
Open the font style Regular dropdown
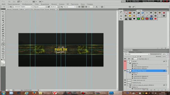tap(44, 7)
